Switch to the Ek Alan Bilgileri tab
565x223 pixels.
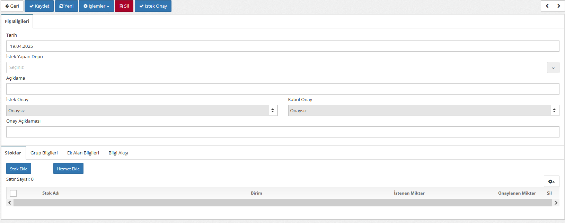[x=83, y=153]
